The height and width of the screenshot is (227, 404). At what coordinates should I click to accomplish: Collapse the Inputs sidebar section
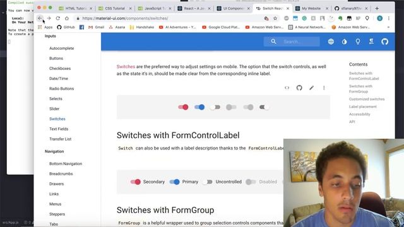pyautogui.click(x=50, y=36)
